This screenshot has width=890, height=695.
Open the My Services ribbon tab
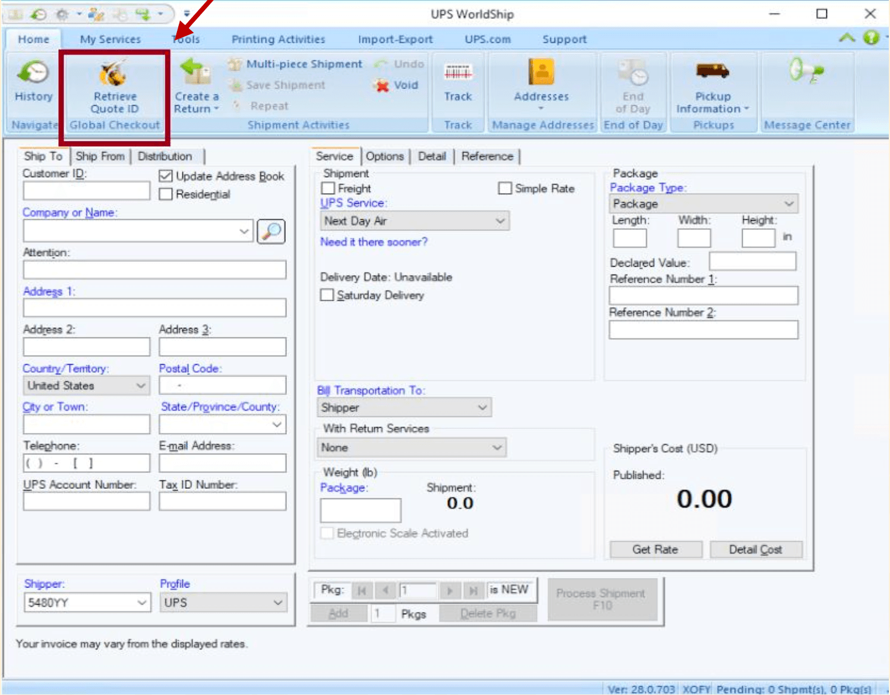(111, 39)
